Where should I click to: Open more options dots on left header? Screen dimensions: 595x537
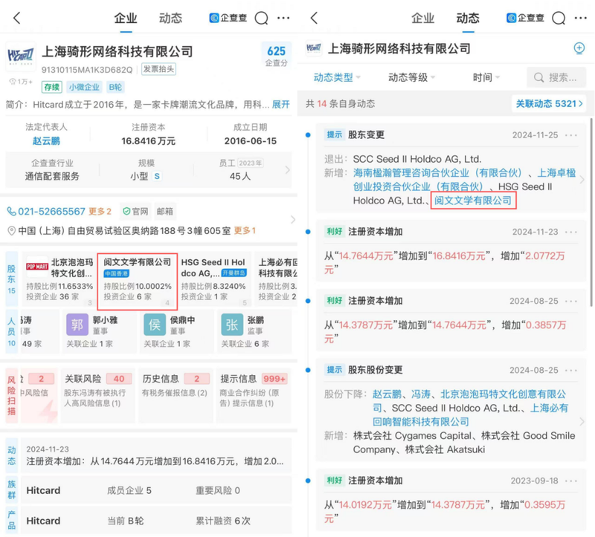coord(283,18)
